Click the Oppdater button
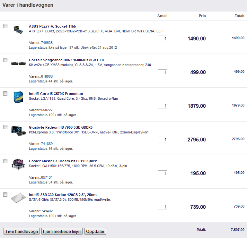The image size is (247, 238). pyautogui.click(x=95, y=231)
